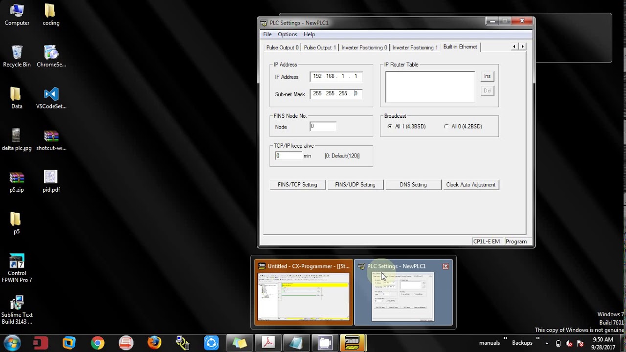Click the CX-Programmer taskbar button
The width and height of the screenshot is (626, 352).
pos(353,343)
